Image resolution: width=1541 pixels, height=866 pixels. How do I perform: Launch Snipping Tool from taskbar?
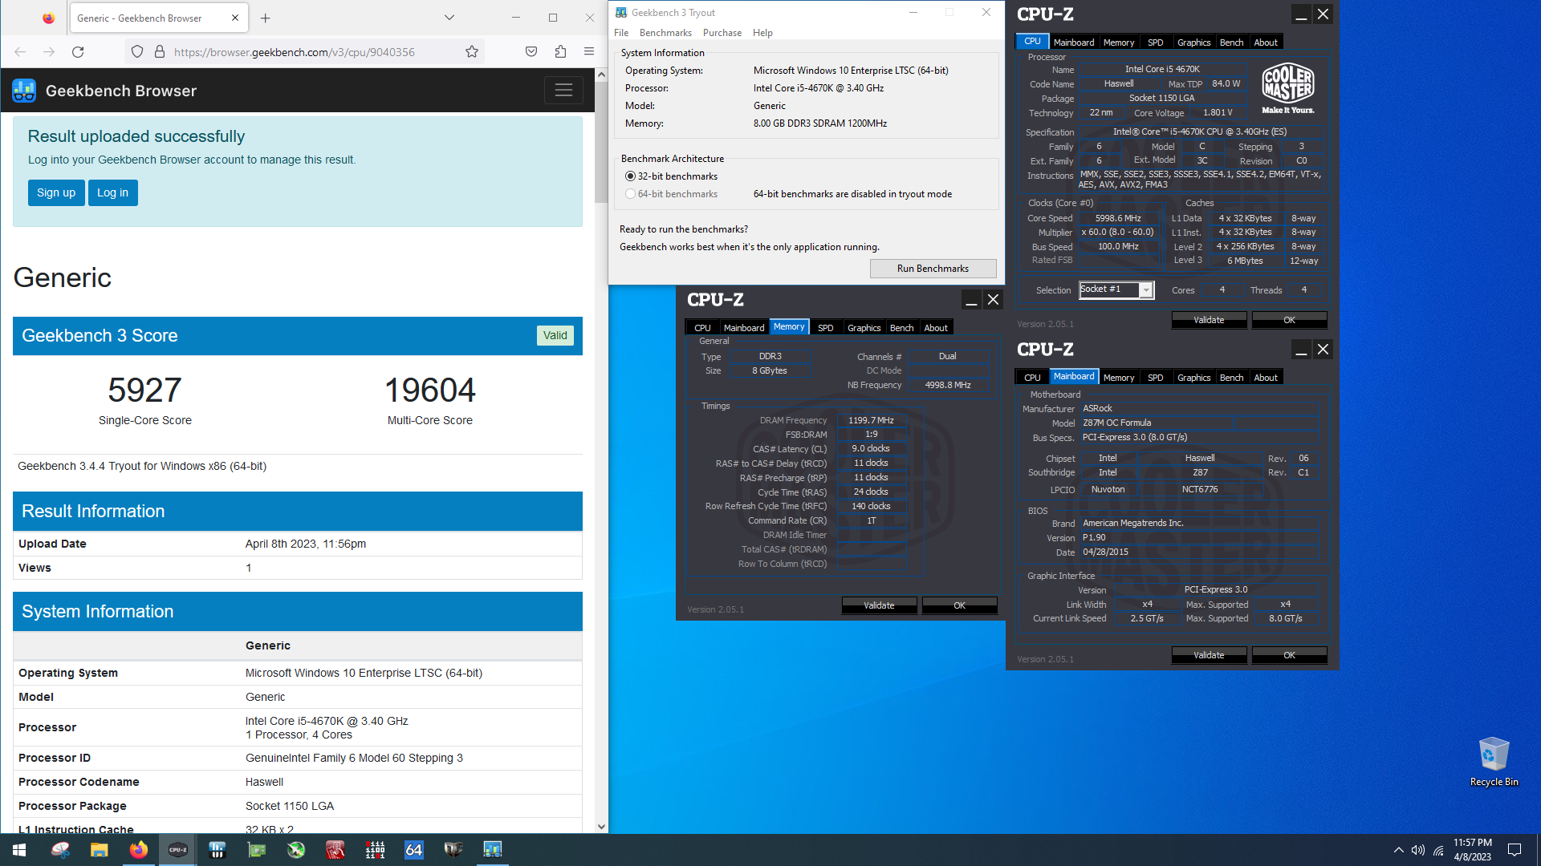(59, 850)
